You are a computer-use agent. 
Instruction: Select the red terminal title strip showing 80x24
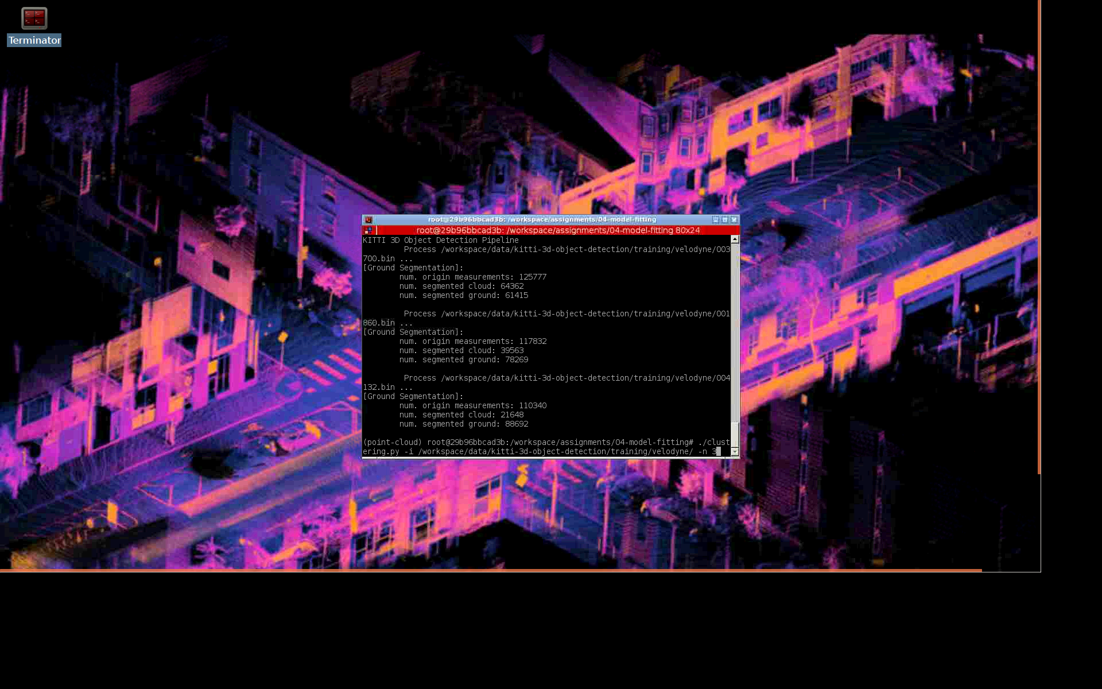pyautogui.click(x=557, y=230)
